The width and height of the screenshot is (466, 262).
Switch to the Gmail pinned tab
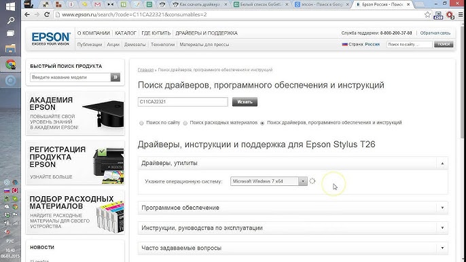pyautogui.click(x=98, y=5)
